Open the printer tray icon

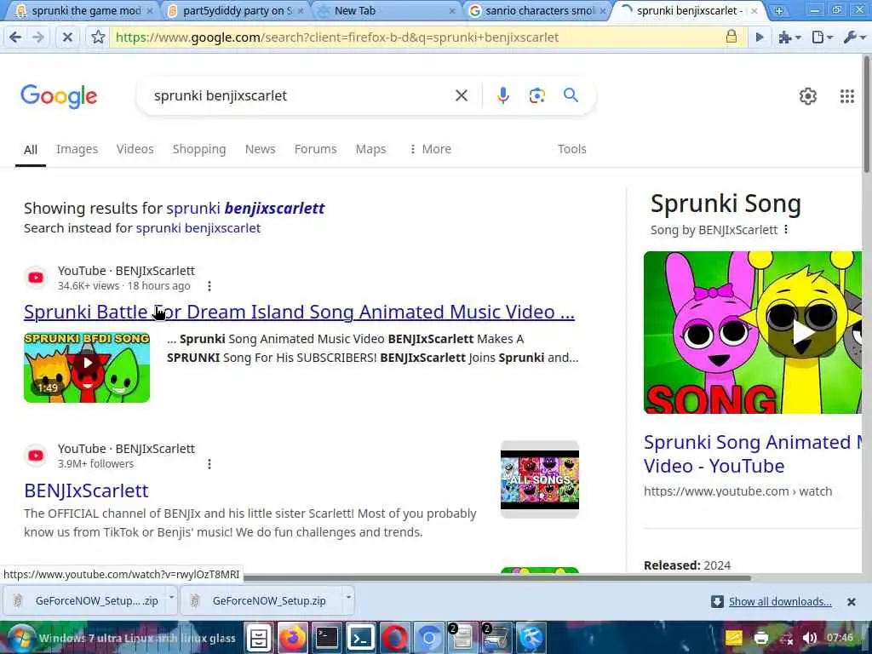[x=760, y=638]
